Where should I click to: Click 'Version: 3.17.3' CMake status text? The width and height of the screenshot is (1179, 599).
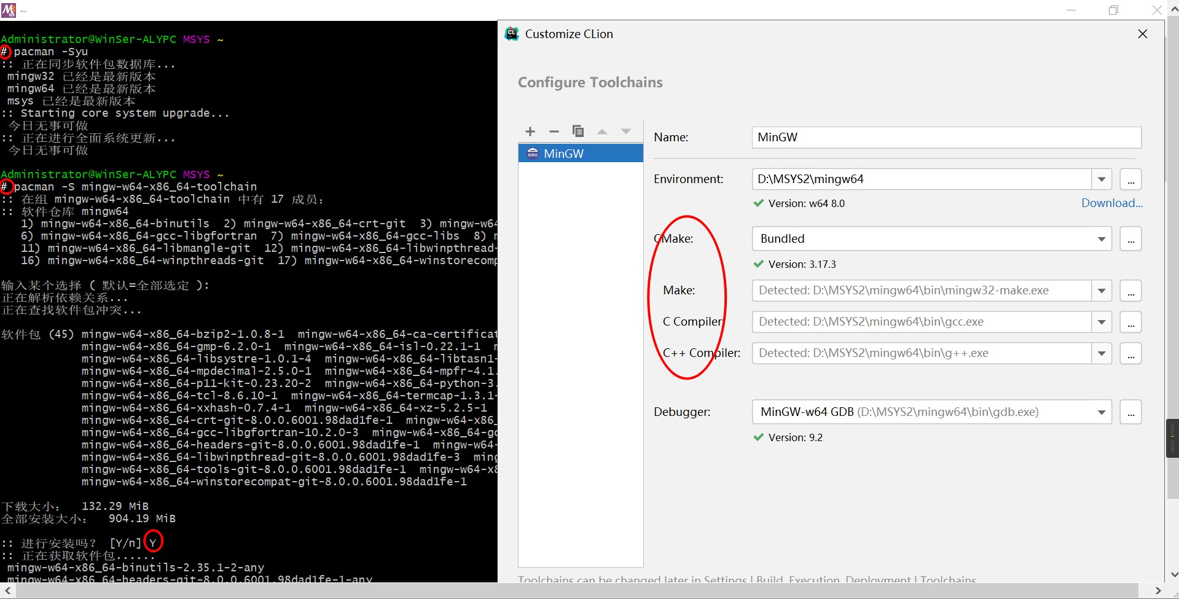click(802, 264)
